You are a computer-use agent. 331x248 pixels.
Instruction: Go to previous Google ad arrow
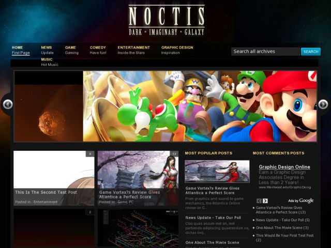click(259, 201)
